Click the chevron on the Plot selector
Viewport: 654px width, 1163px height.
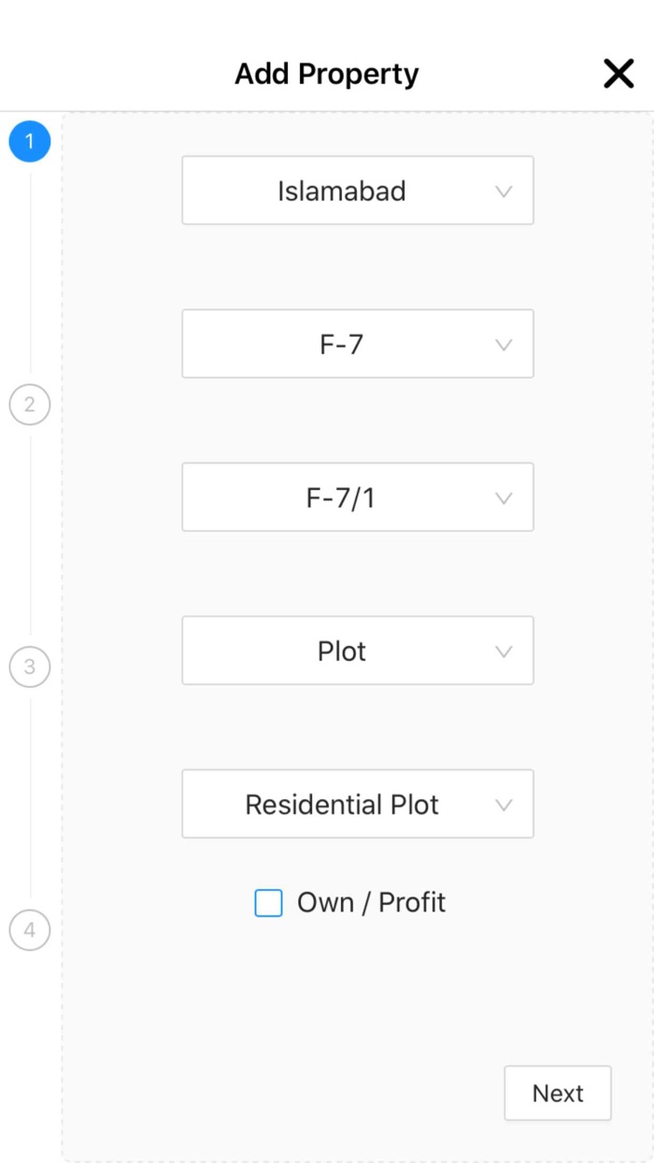(x=504, y=651)
